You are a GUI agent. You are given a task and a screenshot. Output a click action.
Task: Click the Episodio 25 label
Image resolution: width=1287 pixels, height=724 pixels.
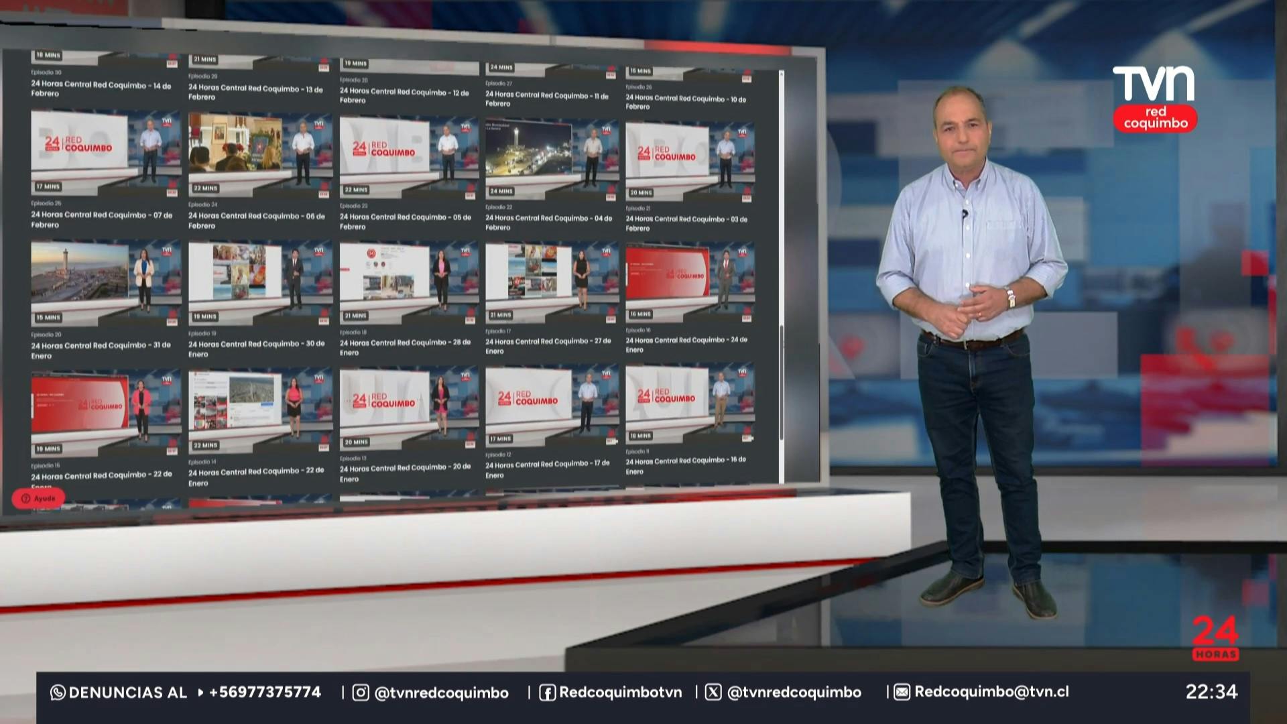[x=46, y=203]
